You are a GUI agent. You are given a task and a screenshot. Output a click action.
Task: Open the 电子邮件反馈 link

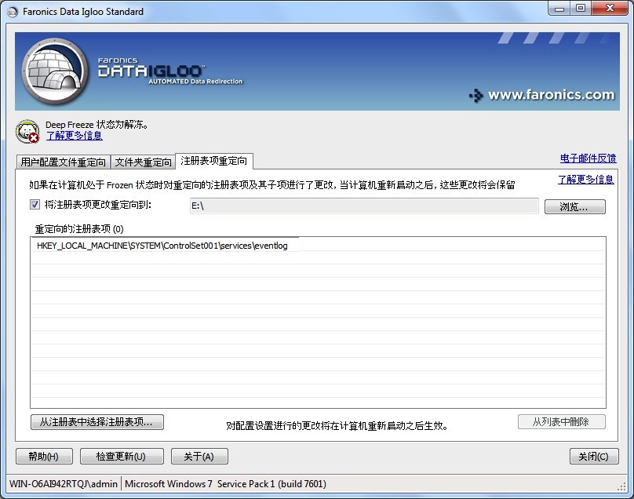tap(588, 158)
